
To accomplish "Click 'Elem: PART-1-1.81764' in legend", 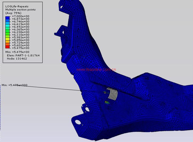I will point(23,55).
